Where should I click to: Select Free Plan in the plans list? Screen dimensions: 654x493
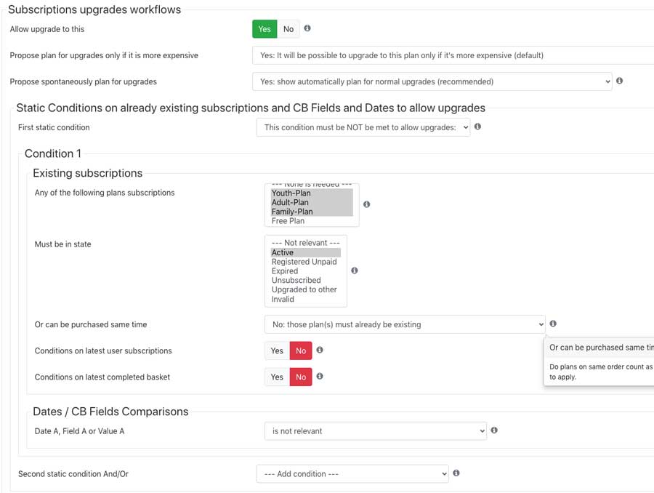pyautogui.click(x=288, y=221)
